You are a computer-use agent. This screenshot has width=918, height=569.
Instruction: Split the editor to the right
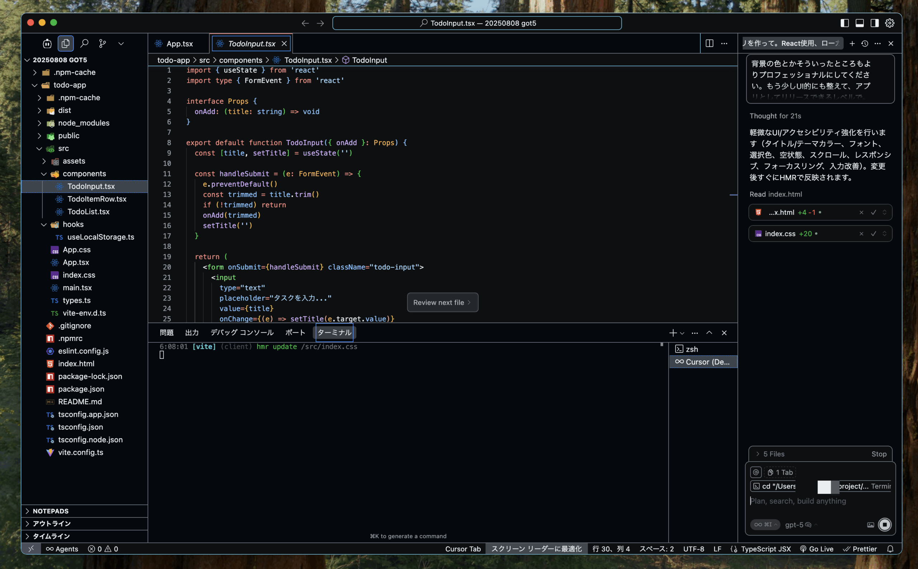pyautogui.click(x=709, y=43)
